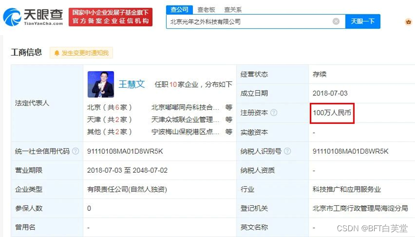Show help for 统一社会信用代码 question mark
The width and height of the screenshot is (415, 237).
point(76,151)
